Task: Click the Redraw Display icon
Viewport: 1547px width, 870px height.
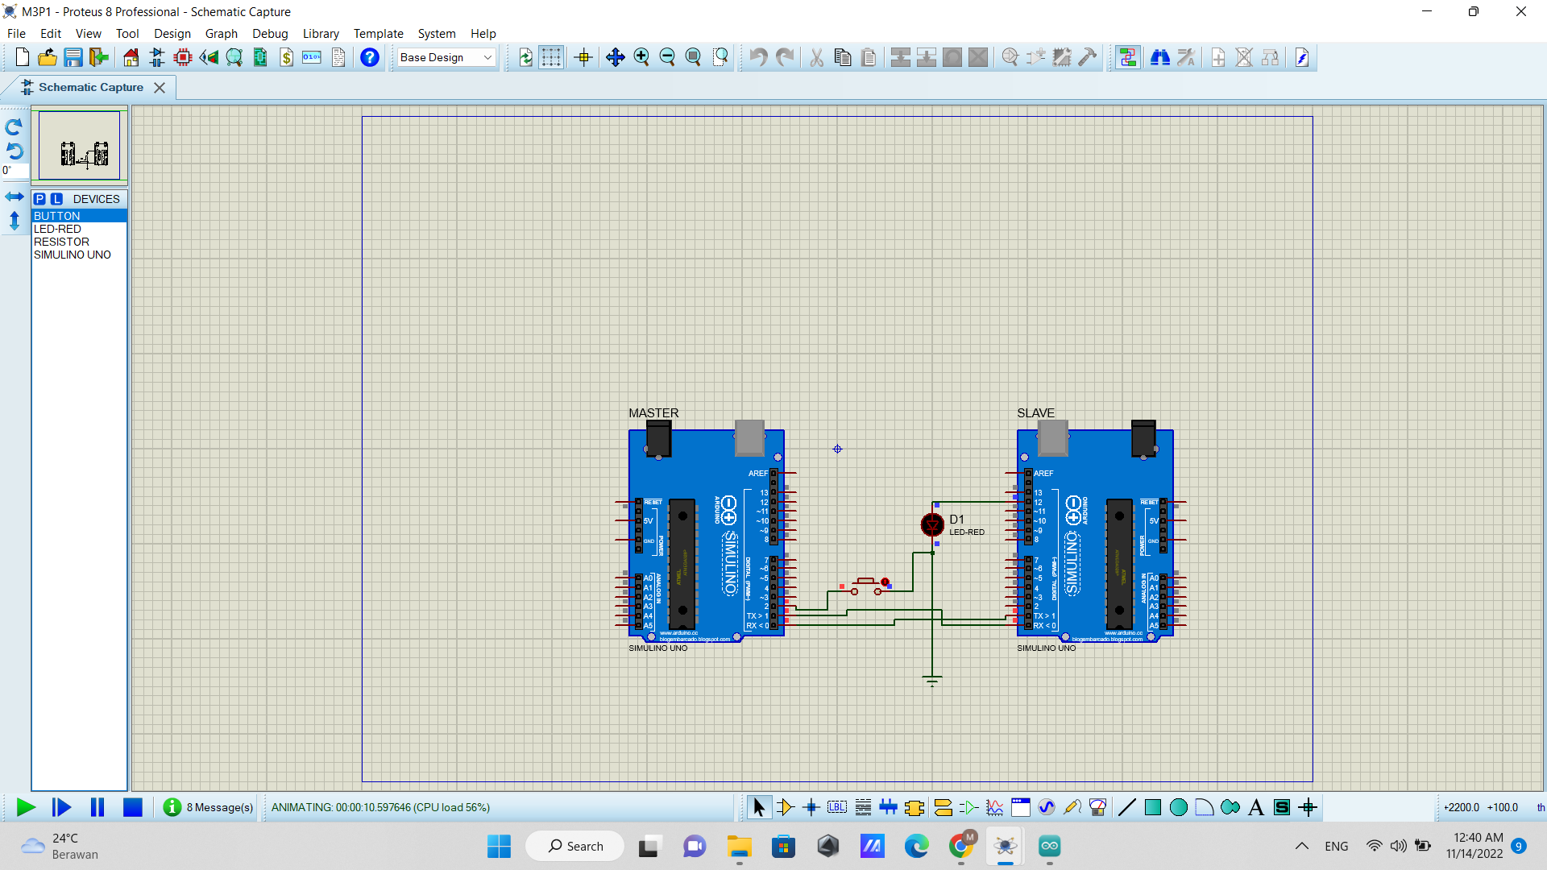Action: [x=526, y=57]
